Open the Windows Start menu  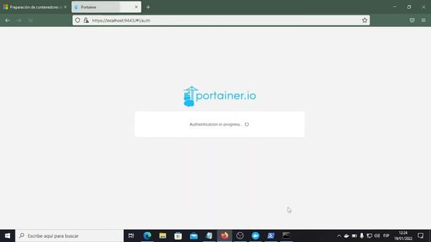(x=7, y=236)
